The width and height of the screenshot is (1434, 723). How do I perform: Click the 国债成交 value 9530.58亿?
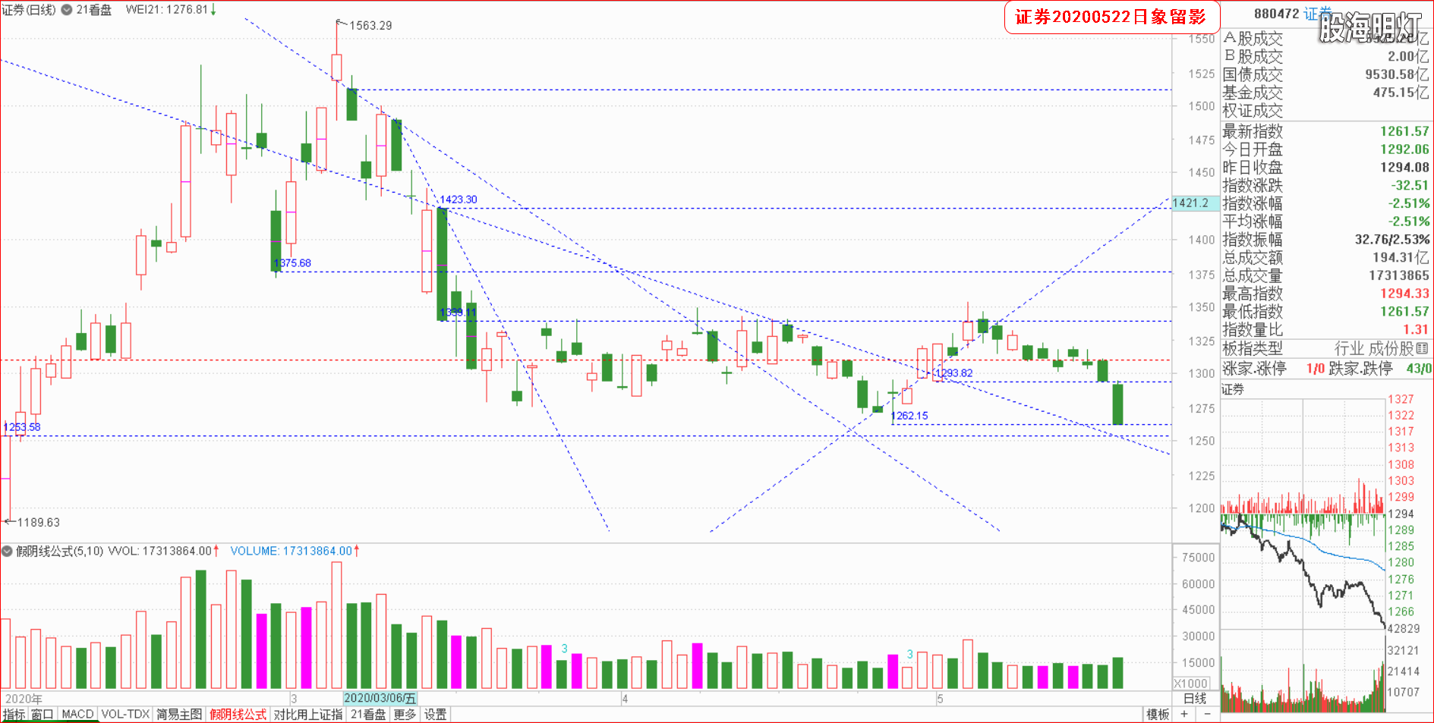pyautogui.click(x=1397, y=74)
